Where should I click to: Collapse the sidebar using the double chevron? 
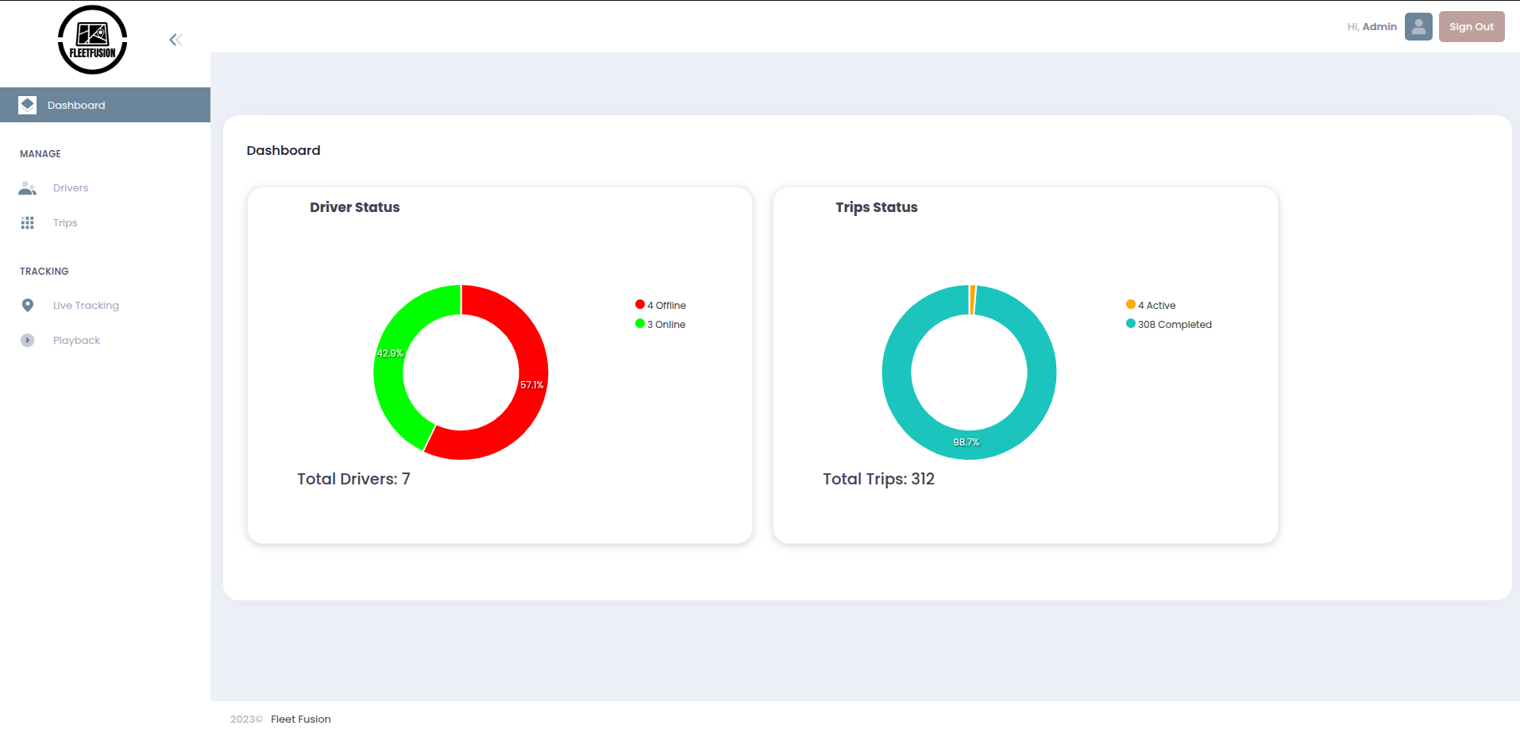(x=175, y=39)
